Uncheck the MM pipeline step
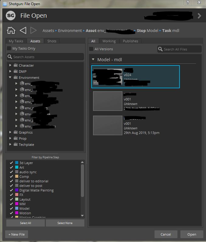 tap(11, 204)
